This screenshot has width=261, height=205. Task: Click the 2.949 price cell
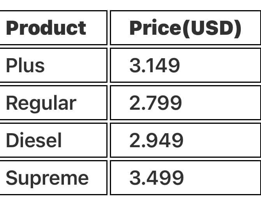click(x=156, y=140)
